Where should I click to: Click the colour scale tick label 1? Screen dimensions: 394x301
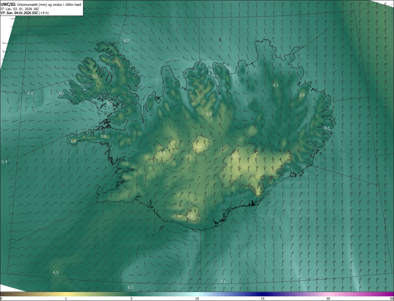pos(66,299)
